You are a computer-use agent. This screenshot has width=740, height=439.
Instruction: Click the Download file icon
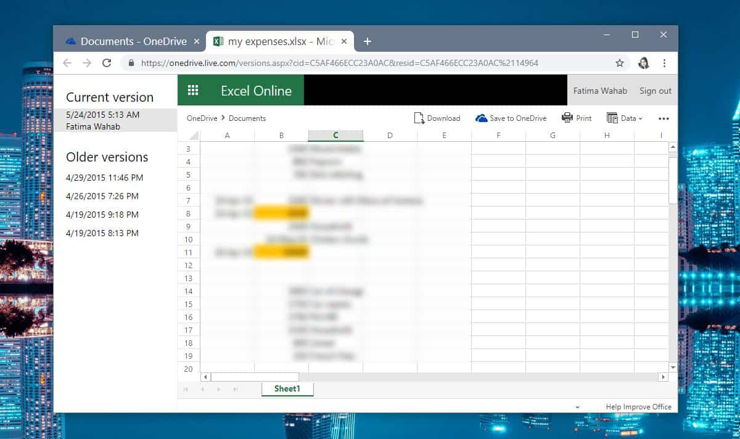(x=419, y=118)
